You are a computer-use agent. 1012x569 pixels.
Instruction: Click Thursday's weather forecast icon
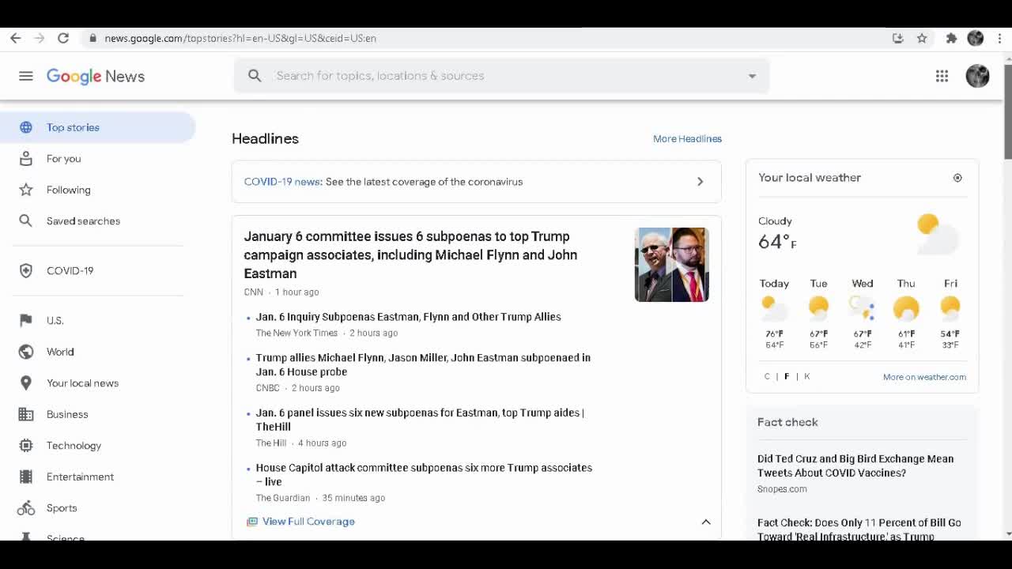pyautogui.click(x=906, y=307)
